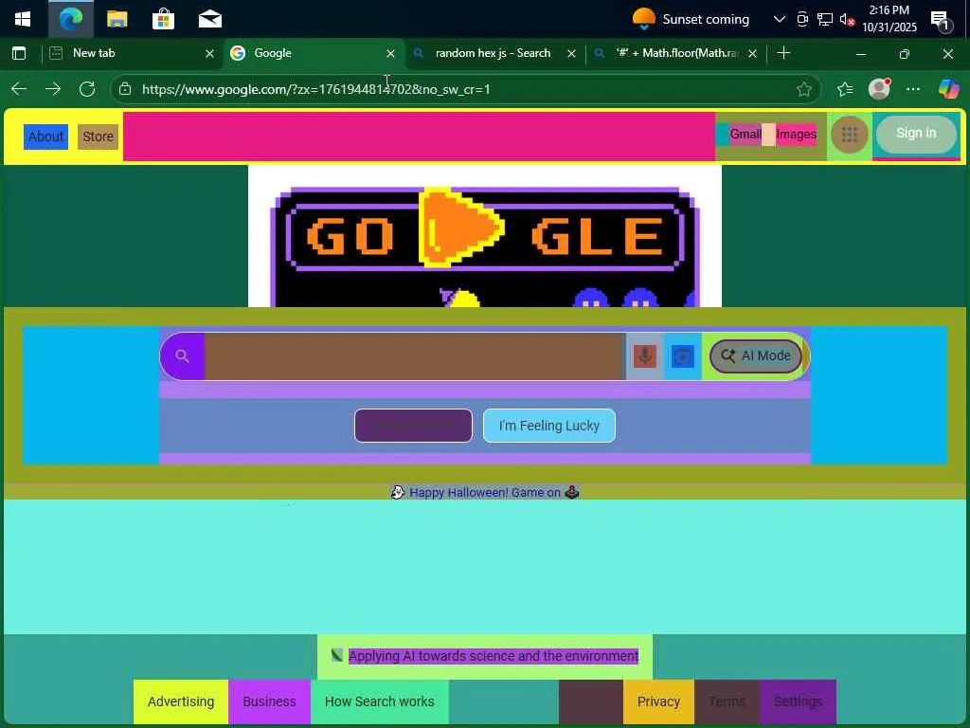This screenshot has height=728, width=970.
Task: Click the Microsoft Edge taskbar icon
Action: tap(70, 19)
